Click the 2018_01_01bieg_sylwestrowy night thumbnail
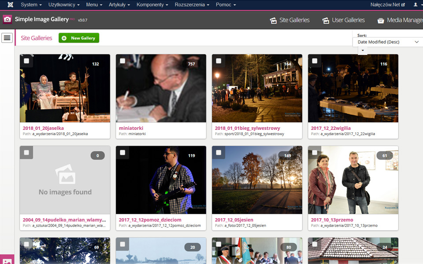Screen dimensions: 423x264 tap(257, 88)
